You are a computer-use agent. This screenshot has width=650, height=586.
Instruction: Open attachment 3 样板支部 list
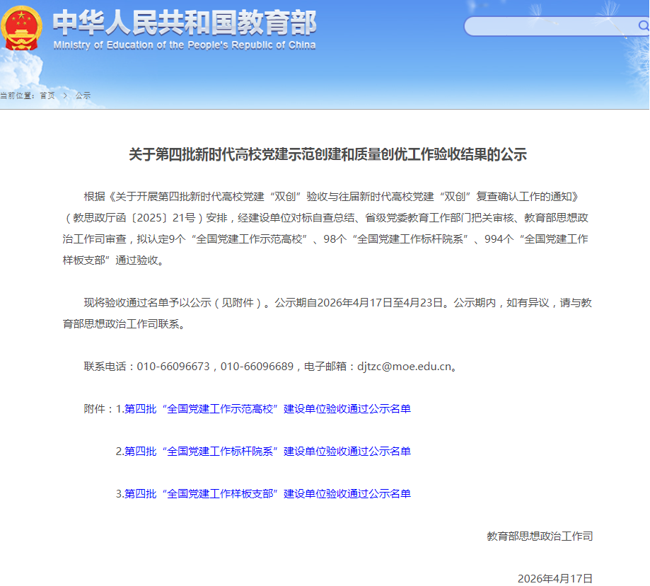pyautogui.click(x=267, y=494)
